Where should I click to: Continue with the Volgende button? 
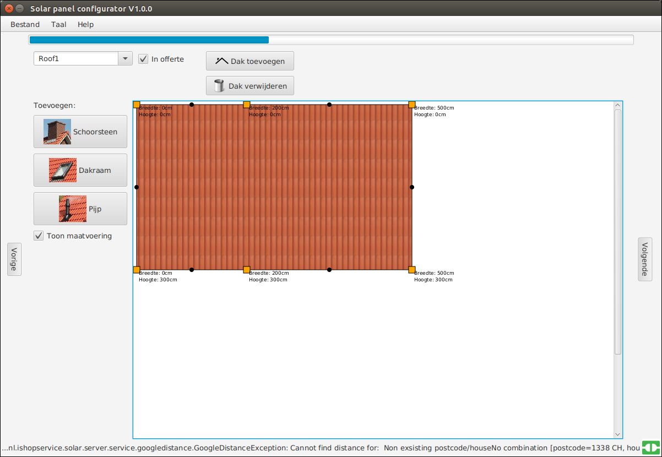pos(645,259)
